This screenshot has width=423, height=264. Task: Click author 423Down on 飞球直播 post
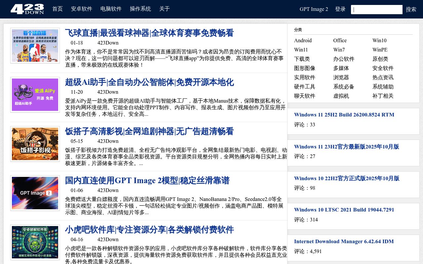click(108, 43)
